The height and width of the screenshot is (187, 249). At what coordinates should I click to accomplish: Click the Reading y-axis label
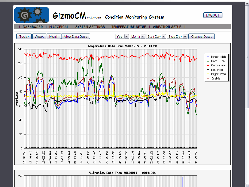point(16,99)
